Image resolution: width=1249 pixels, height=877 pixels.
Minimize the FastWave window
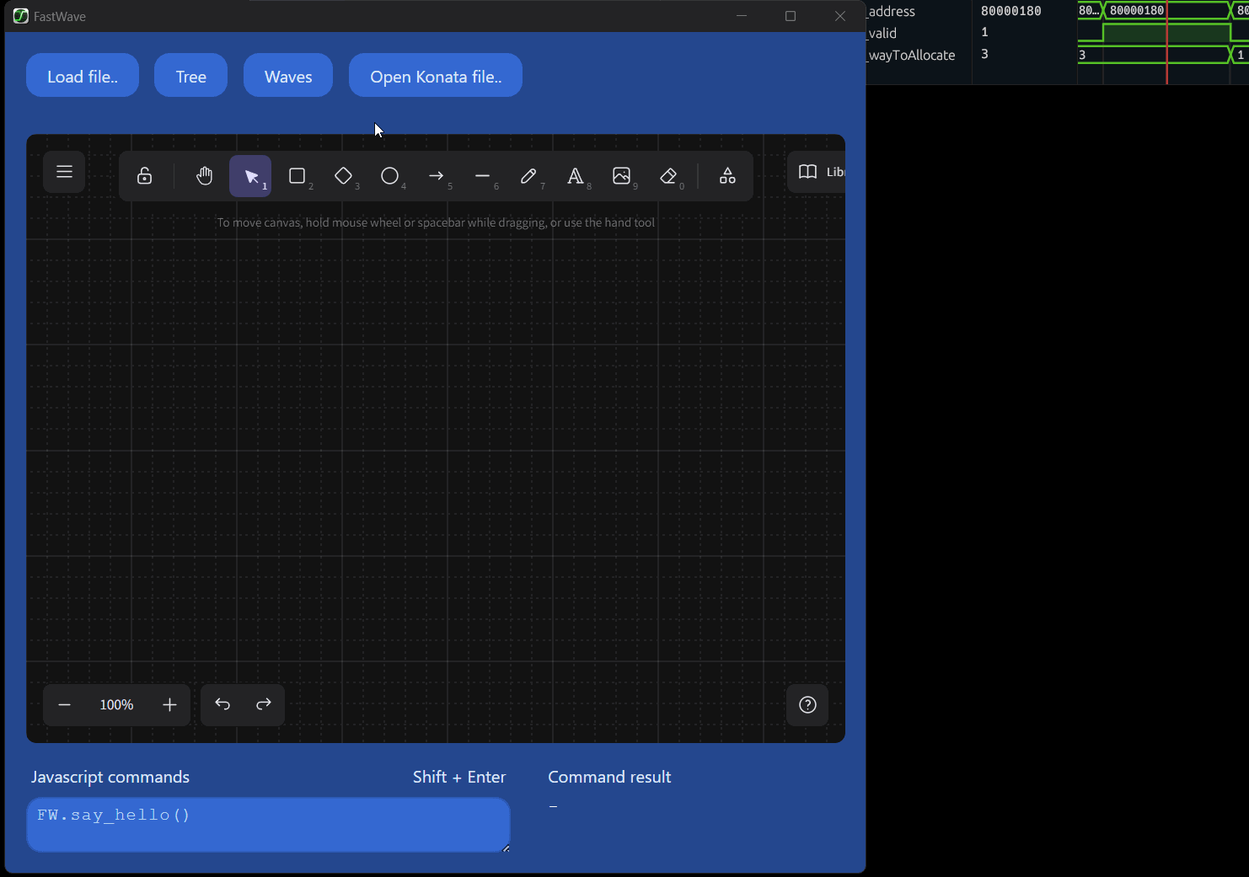pyautogui.click(x=742, y=16)
